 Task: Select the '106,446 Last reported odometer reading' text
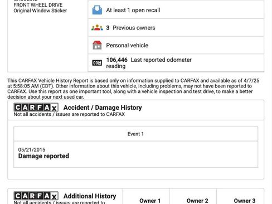pos(149,63)
